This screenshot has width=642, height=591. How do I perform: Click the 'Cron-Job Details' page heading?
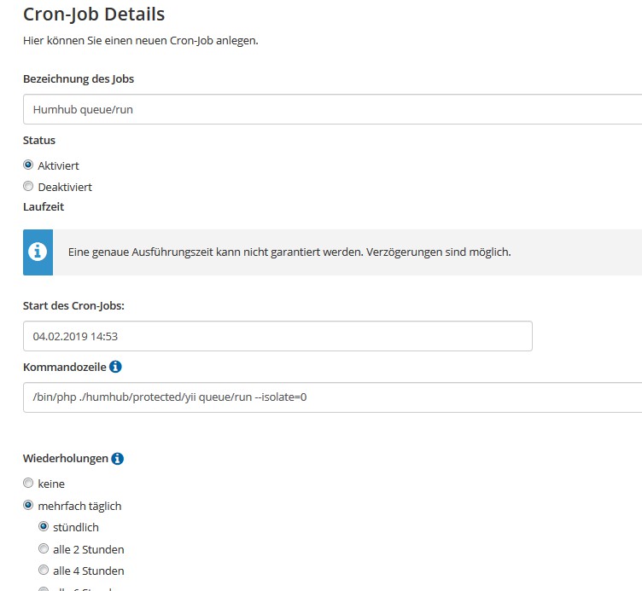pos(94,14)
